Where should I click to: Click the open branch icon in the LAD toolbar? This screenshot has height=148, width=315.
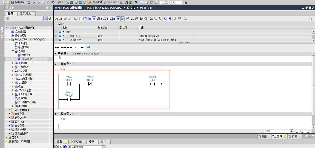[82, 47]
